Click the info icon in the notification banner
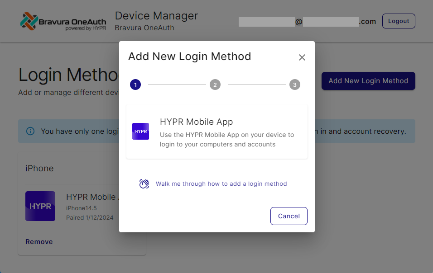This screenshot has width=433, height=273. coord(30,131)
